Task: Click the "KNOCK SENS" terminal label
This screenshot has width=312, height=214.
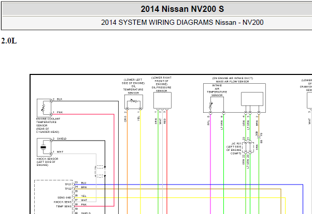Action: 63,202
